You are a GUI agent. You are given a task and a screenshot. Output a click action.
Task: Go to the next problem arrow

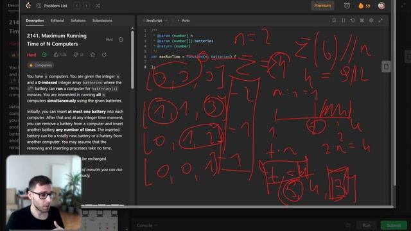[x=86, y=6]
